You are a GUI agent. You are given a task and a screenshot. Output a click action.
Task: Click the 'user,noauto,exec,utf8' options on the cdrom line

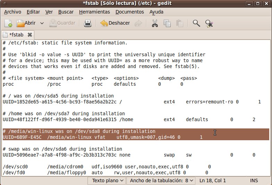pos(154,167)
